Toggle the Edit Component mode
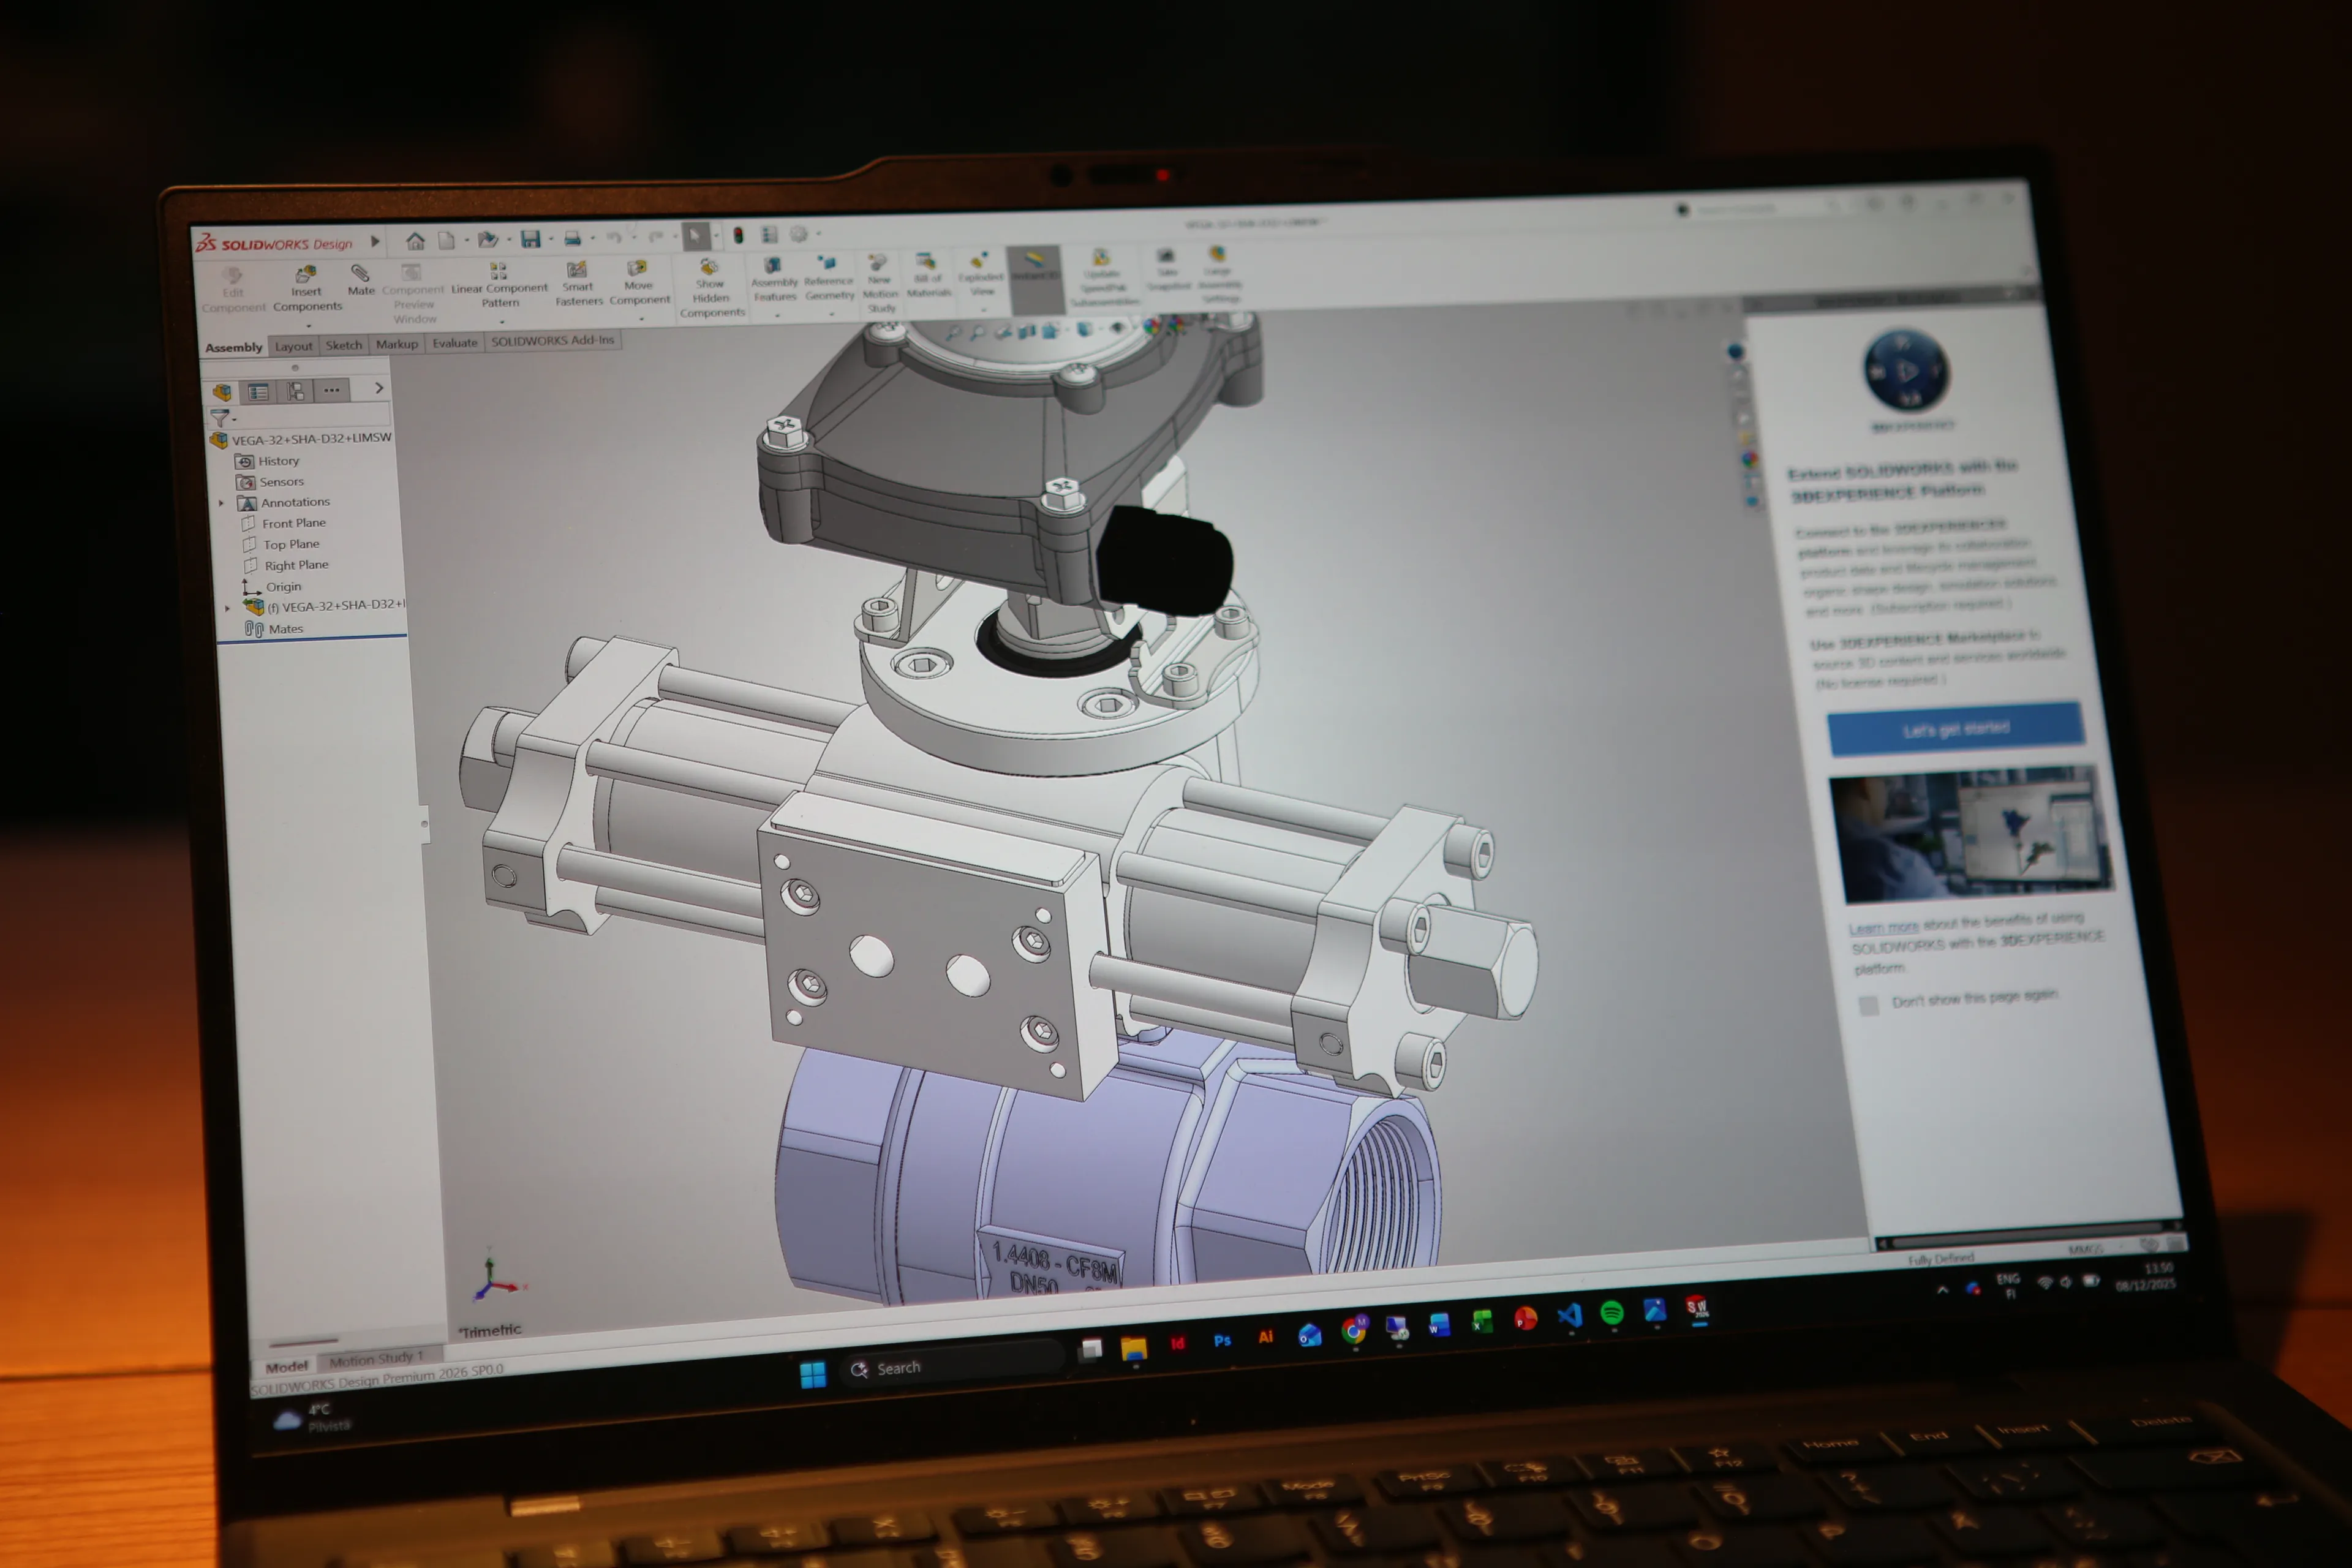 click(x=234, y=283)
